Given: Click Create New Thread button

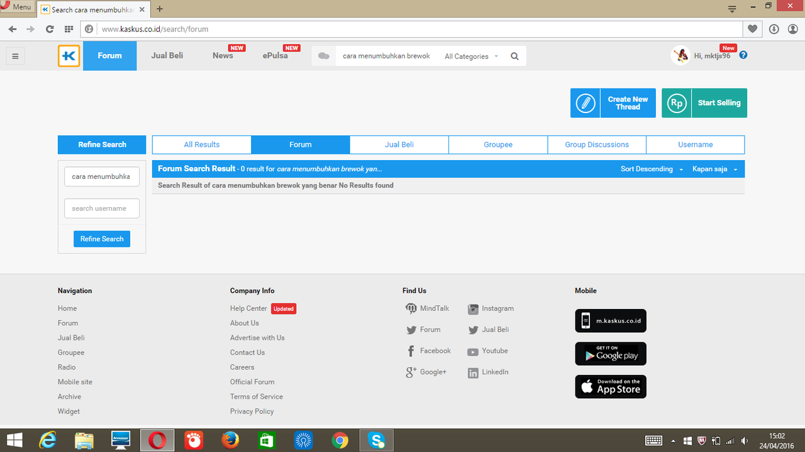Looking at the screenshot, I should [x=613, y=103].
